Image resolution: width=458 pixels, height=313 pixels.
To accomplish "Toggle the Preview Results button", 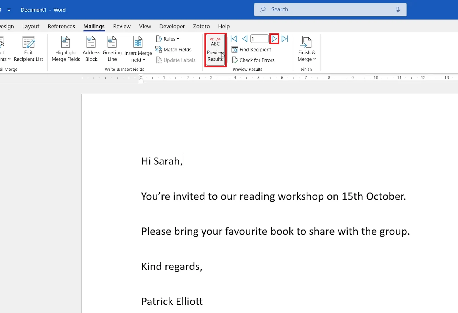I will point(215,50).
